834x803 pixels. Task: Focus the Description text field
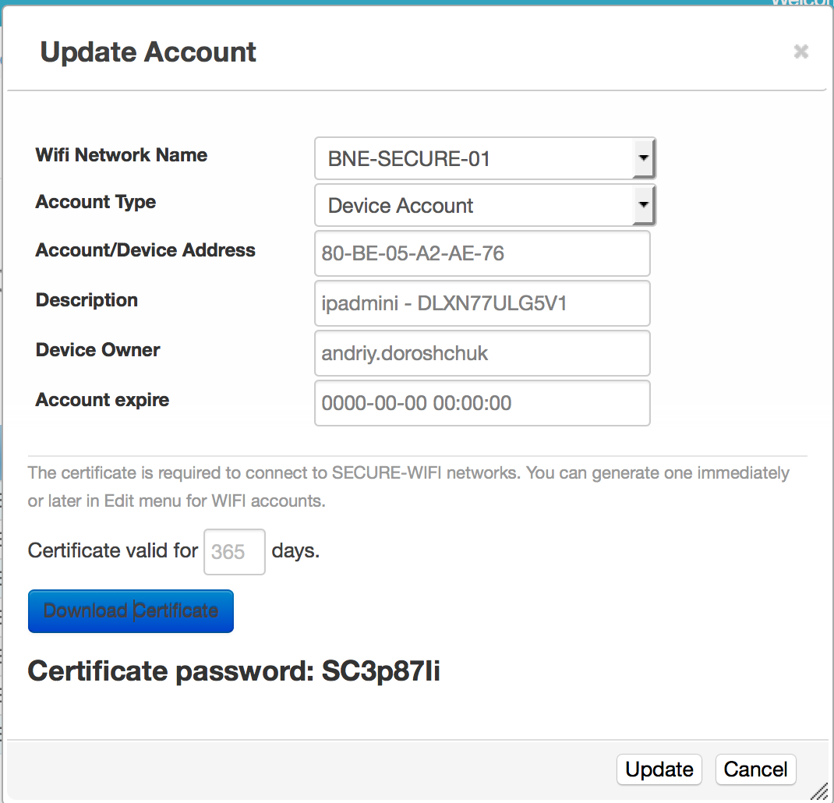482,303
